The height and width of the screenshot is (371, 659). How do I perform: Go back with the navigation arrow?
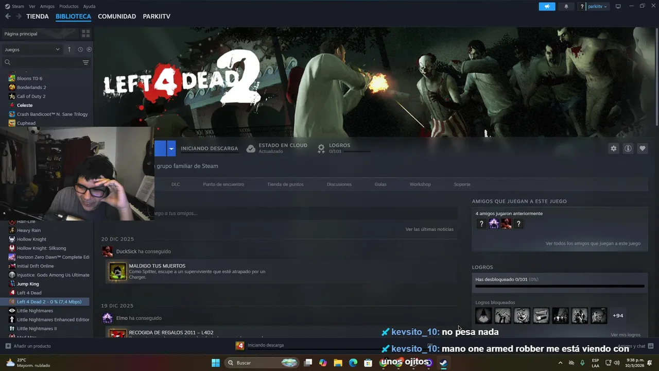tap(8, 16)
